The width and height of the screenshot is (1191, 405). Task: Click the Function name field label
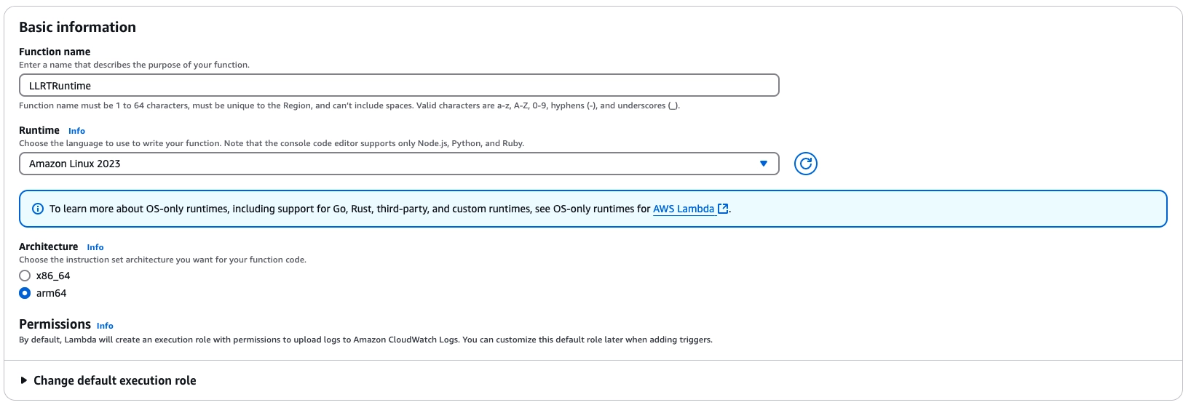(55, 52)
